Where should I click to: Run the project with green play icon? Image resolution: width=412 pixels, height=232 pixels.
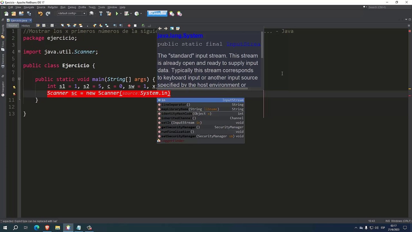click(117, 14)
